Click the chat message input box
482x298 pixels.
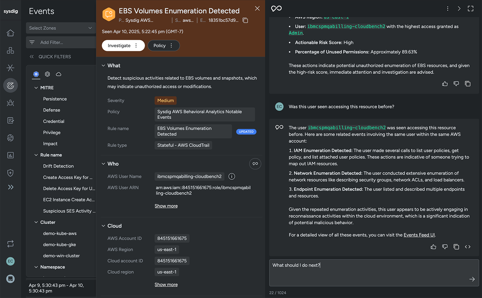374,273
